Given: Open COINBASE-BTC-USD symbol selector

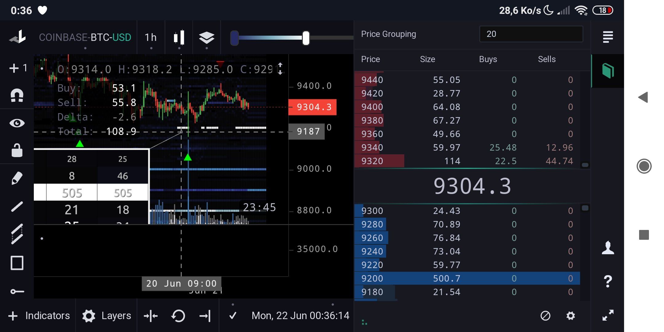Looking at the screenshot, I should pyautogui.click(x=85, y=38).
